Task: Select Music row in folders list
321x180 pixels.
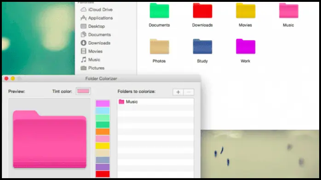Action: [155, 102]
